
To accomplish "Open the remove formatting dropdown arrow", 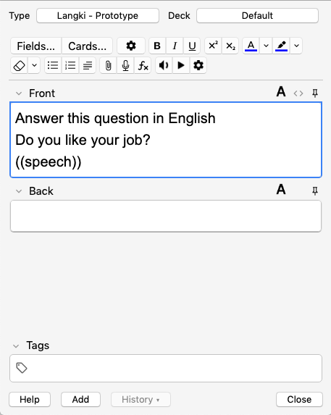I will [34, 65].
